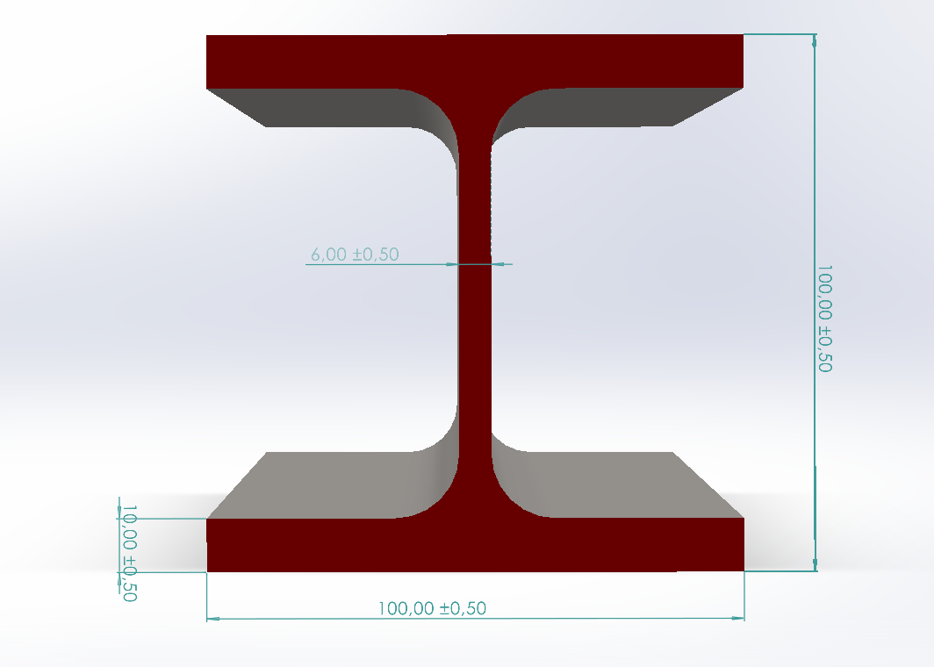Click left arrowhead of the width dimension line
The width and height of the screenshot is (934, 667).
(212, 618)
